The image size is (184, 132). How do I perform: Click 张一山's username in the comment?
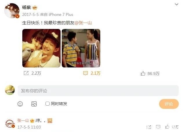coord(23,120)
